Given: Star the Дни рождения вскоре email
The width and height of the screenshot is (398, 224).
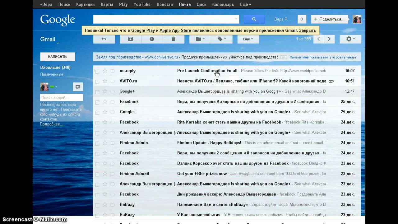Looking at the screenshot, I should tap(105, 194).
